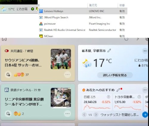Click the rainy weather icon beside 17°C
The width and height of the screenshot is (149, 126).
(x=87, y=63)
